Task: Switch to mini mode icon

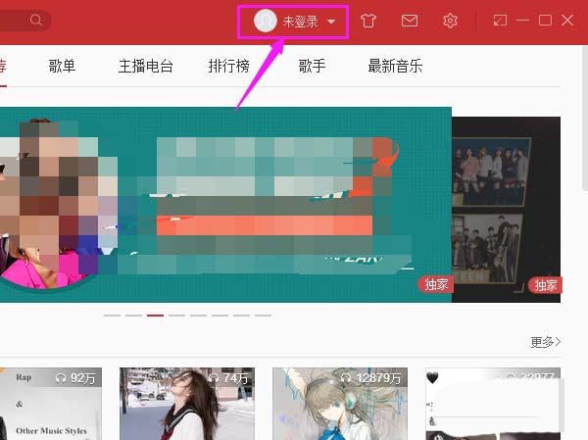Action: pos(500,21)
